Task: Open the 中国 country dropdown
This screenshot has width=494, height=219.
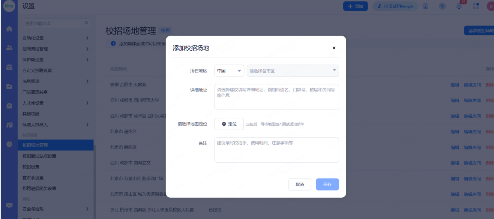Action: [x=229, y=71]
